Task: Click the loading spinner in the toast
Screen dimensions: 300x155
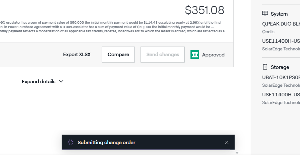Action: pyautogui.click(x=70, y=143)
